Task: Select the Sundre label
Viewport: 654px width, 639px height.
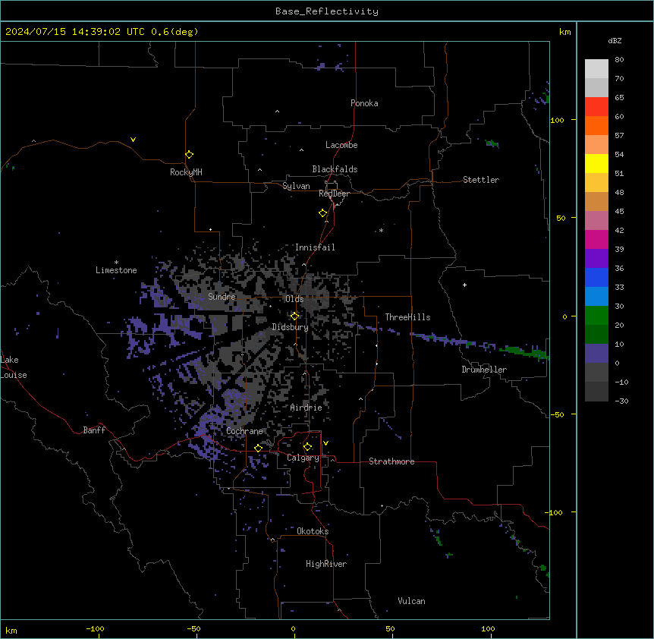Action: click(x=222, y=297)
